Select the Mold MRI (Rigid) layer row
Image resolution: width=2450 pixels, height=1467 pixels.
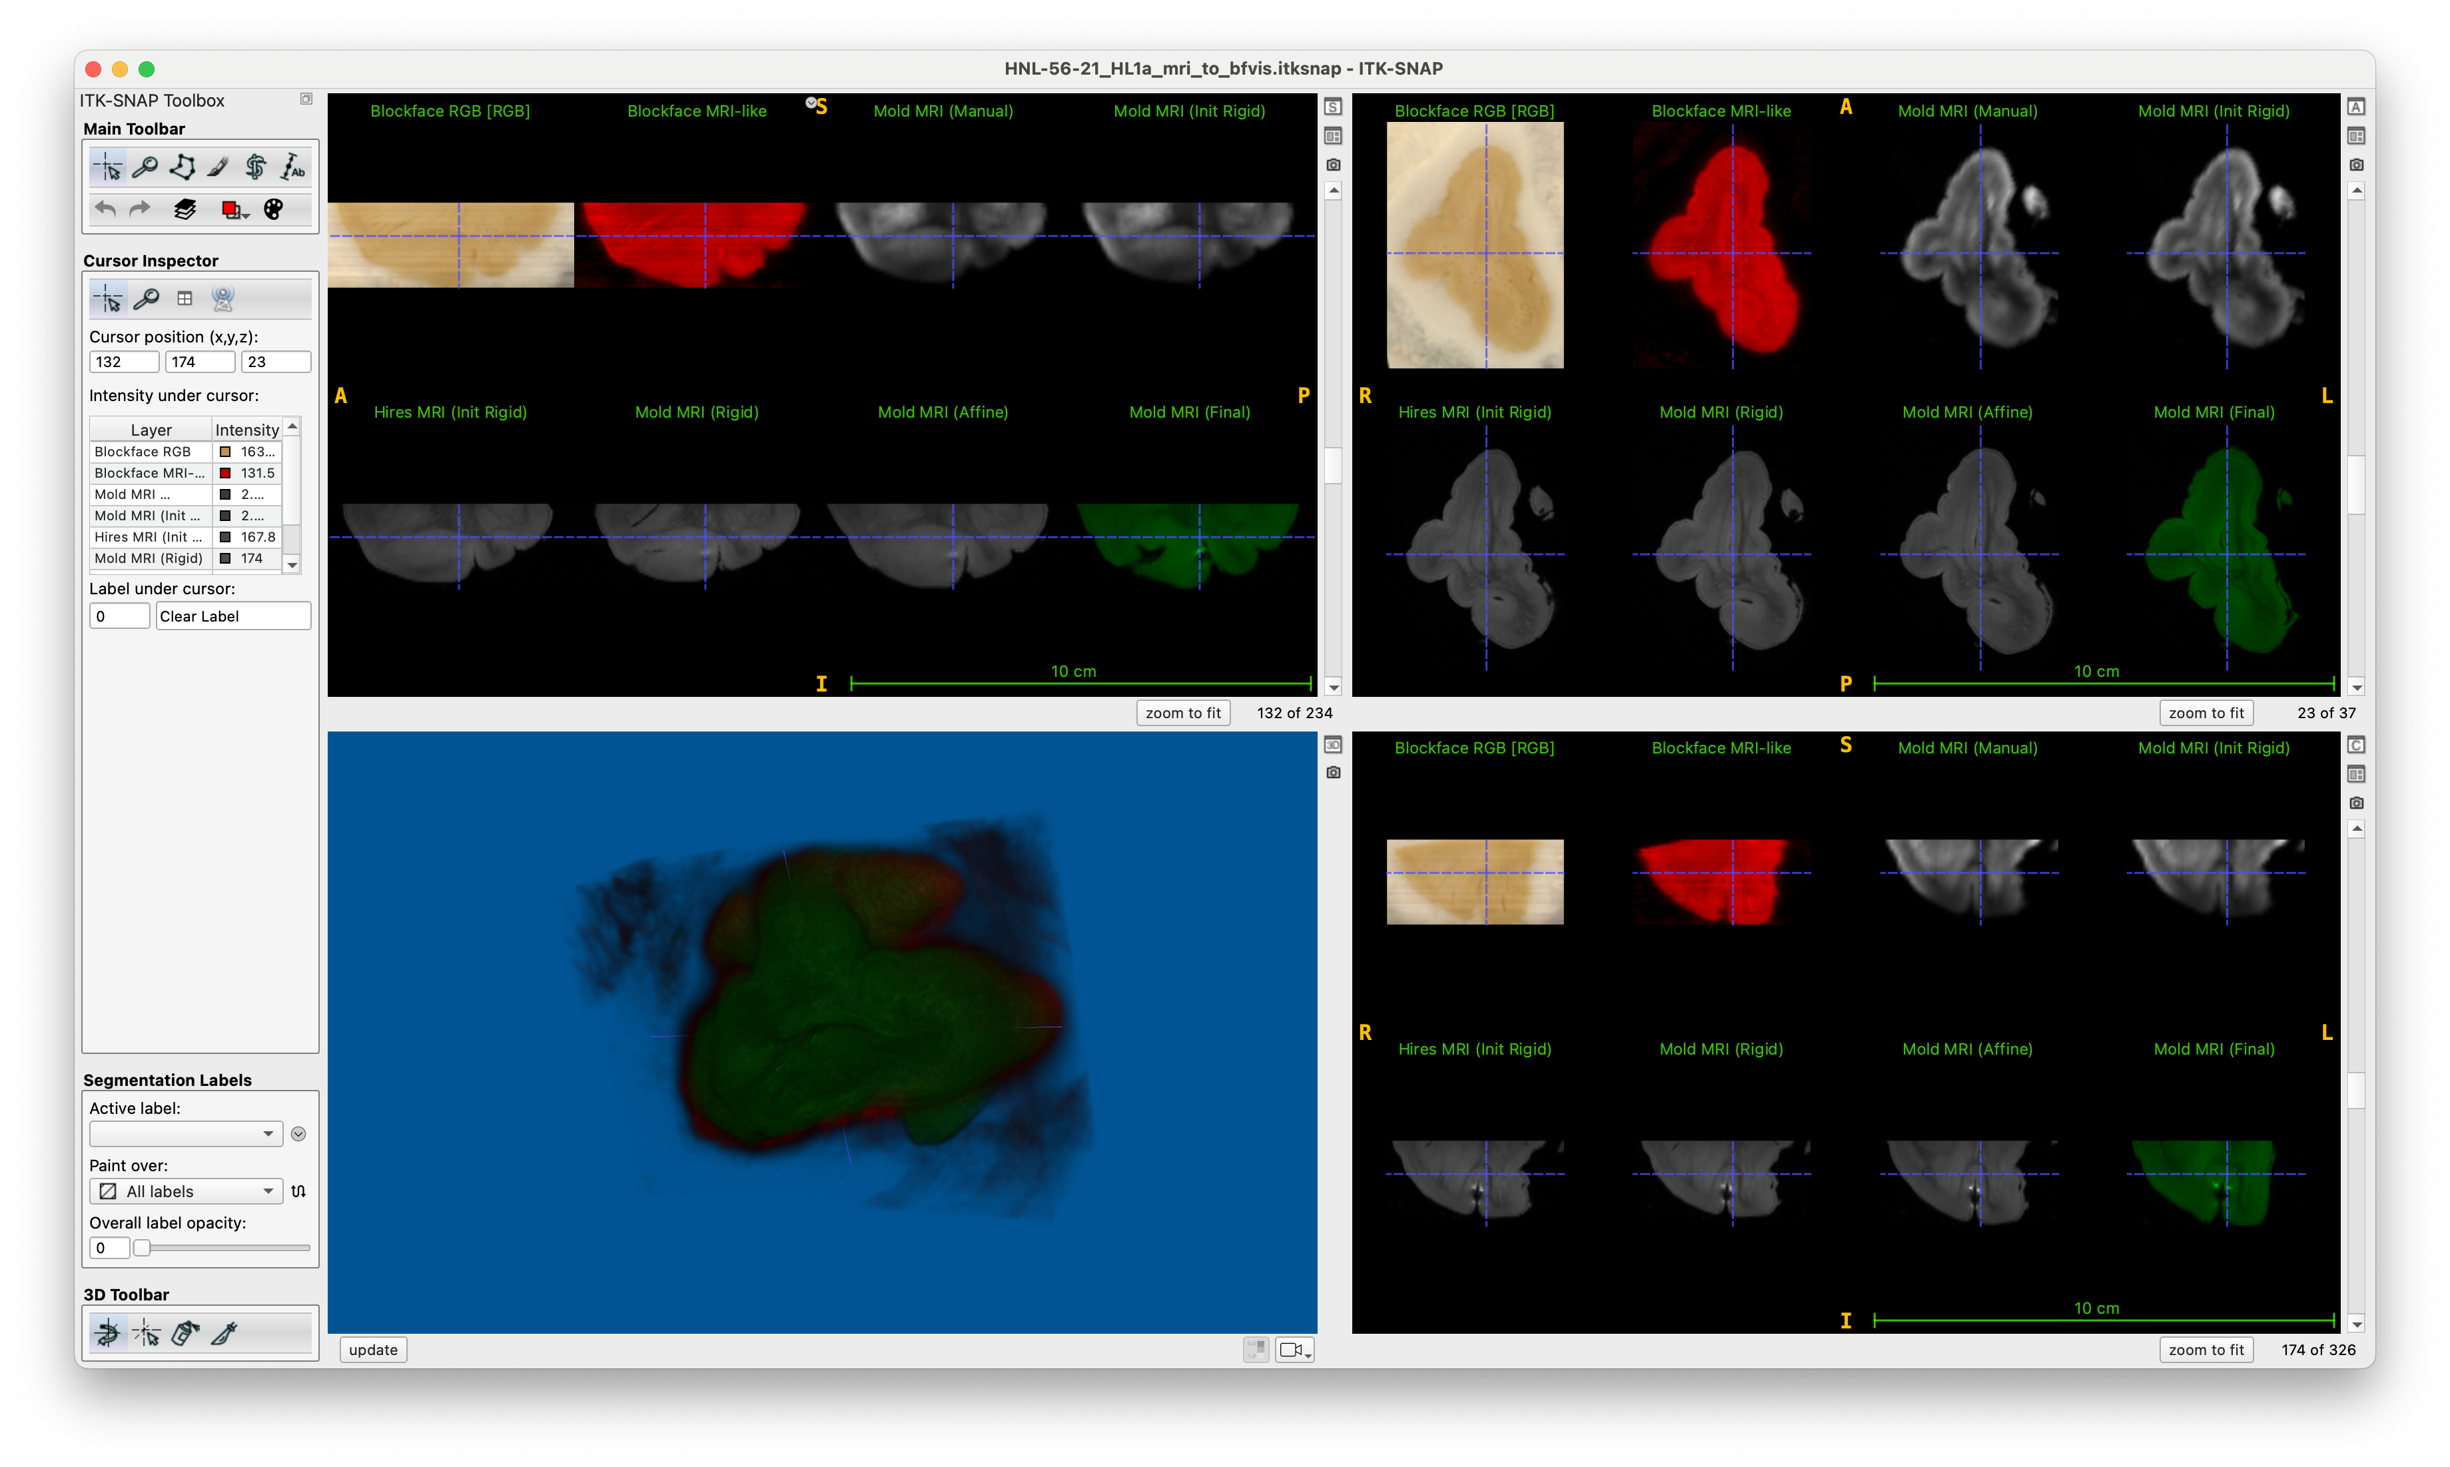186,558
